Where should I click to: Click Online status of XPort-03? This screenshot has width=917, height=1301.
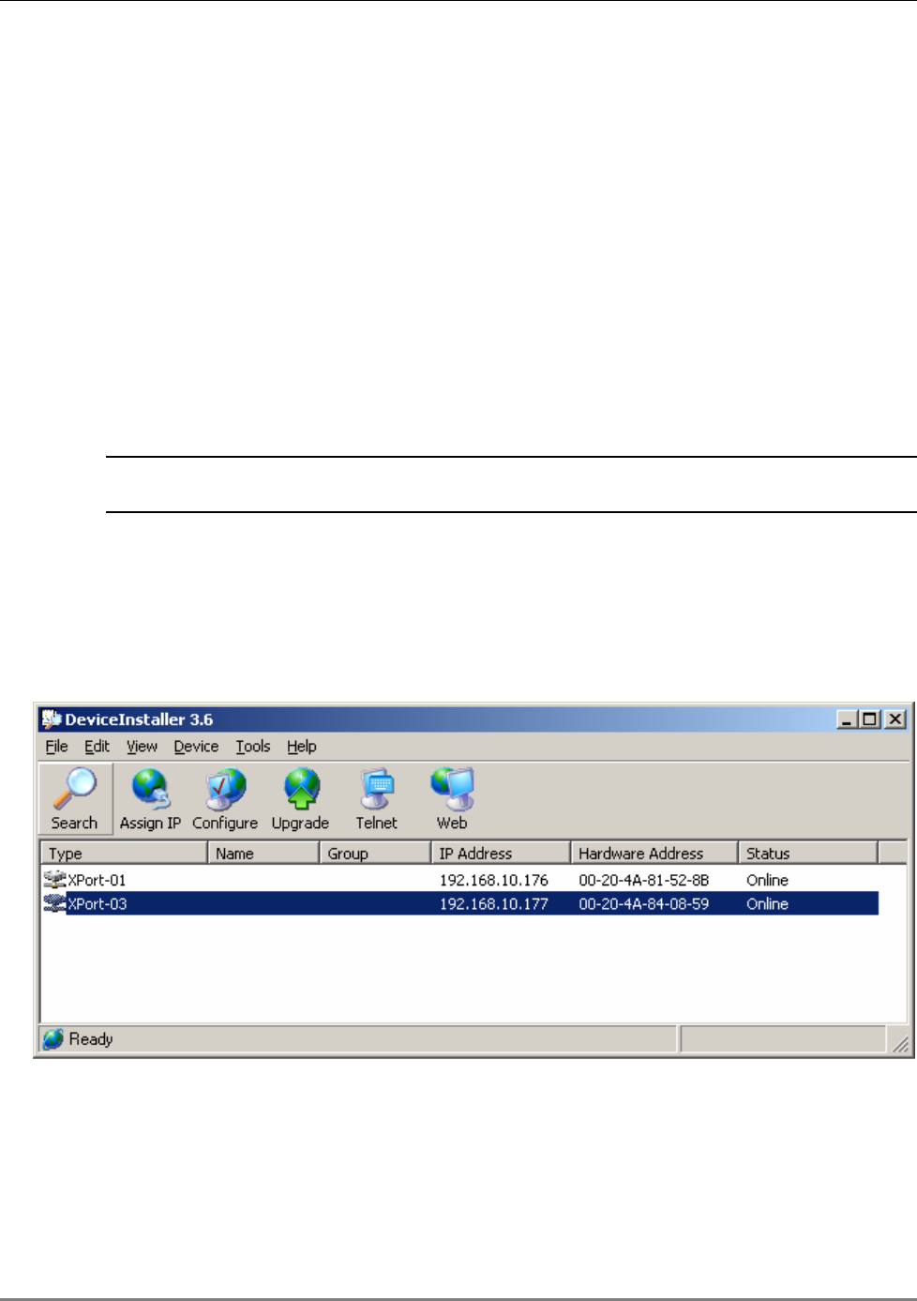pos(767,904)
